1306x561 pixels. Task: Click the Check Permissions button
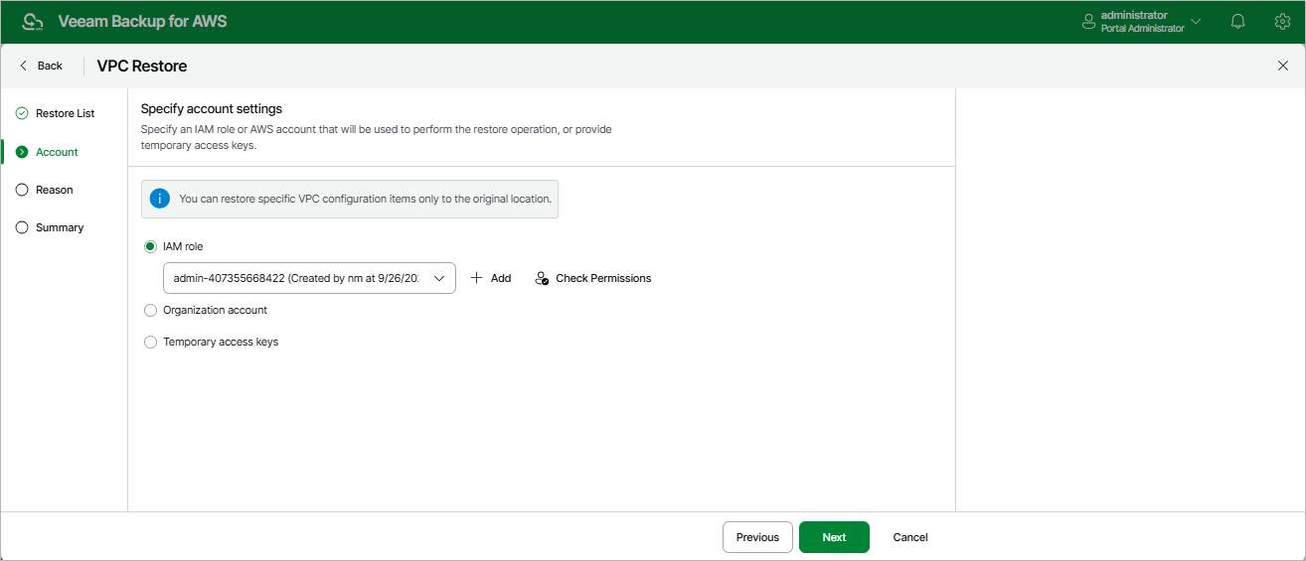tap(593, 278)
